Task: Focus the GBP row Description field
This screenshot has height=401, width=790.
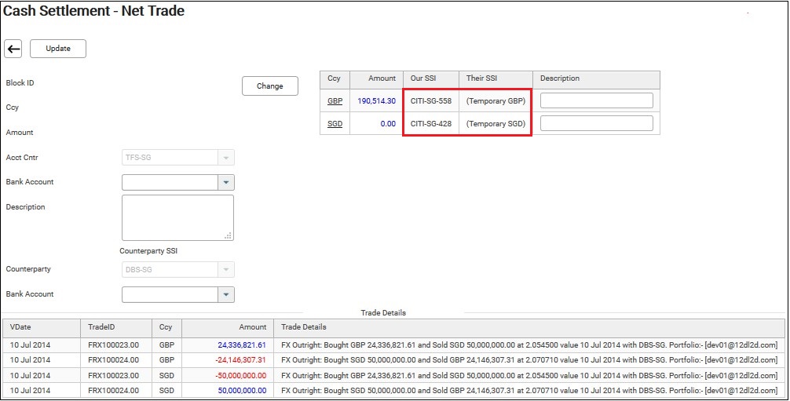Action: (596, 100)
